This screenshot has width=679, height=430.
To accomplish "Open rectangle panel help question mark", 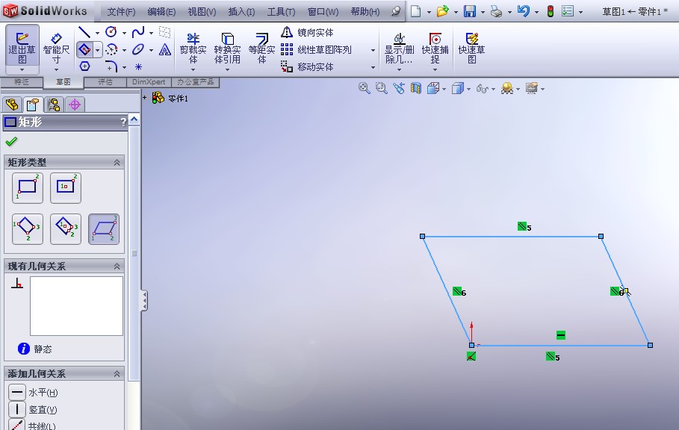I will (x=123, y=122).
